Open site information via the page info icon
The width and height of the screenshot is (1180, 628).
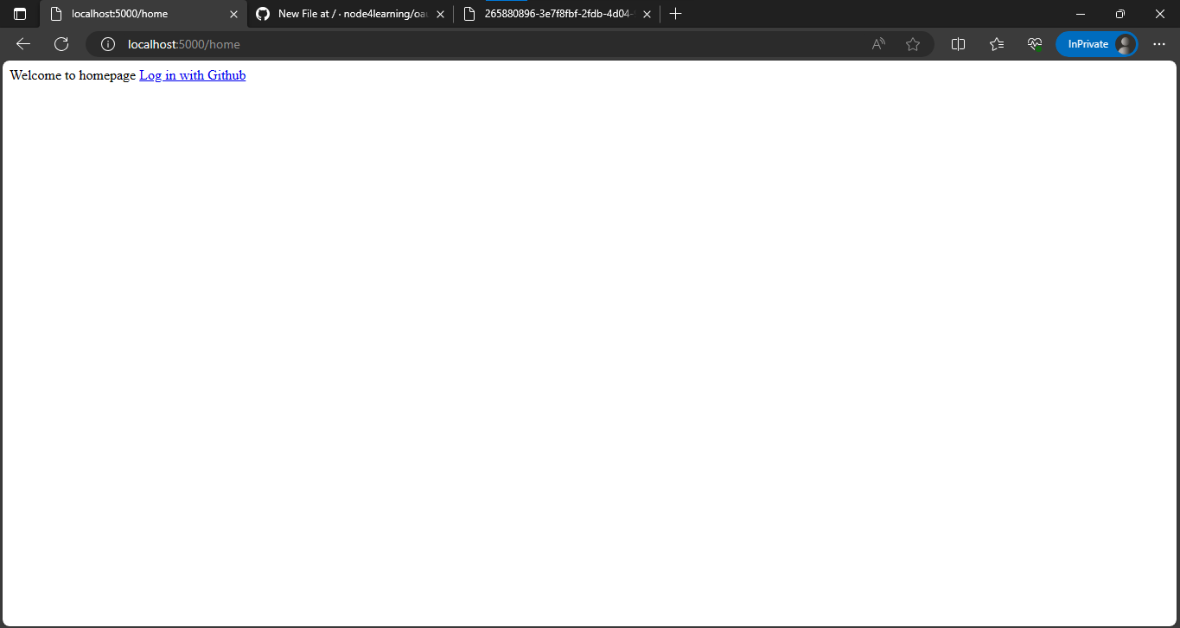point(107,44)
